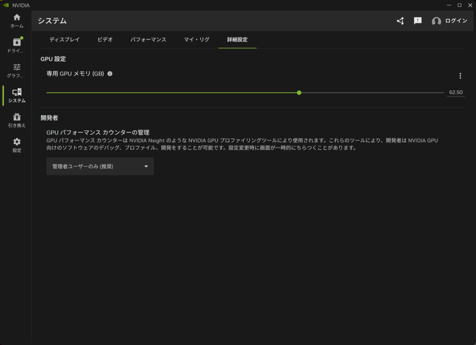Image resolution: width=476 pixels, height=345 pixels.
Task: Switch to the パフォーマンス tab
Action: pos(148,40)
